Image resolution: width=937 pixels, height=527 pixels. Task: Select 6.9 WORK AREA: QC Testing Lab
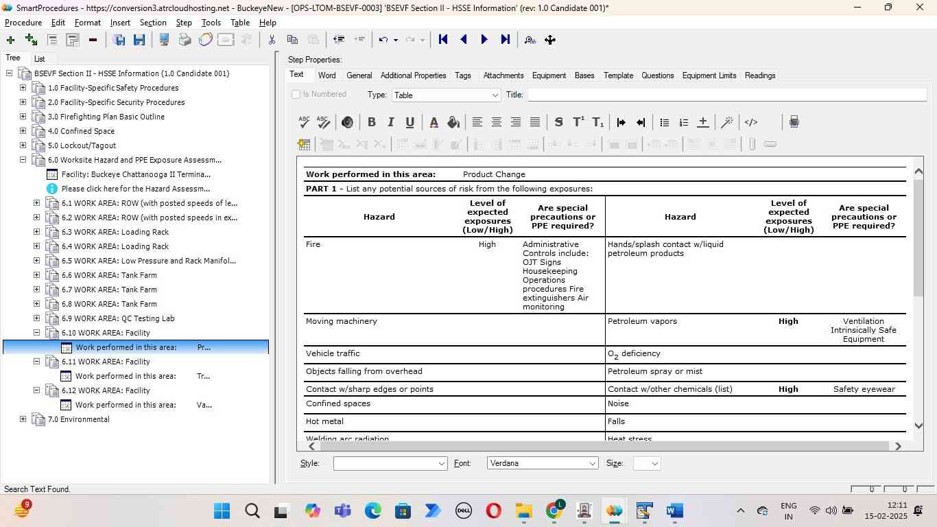click(x=118, y=318)
